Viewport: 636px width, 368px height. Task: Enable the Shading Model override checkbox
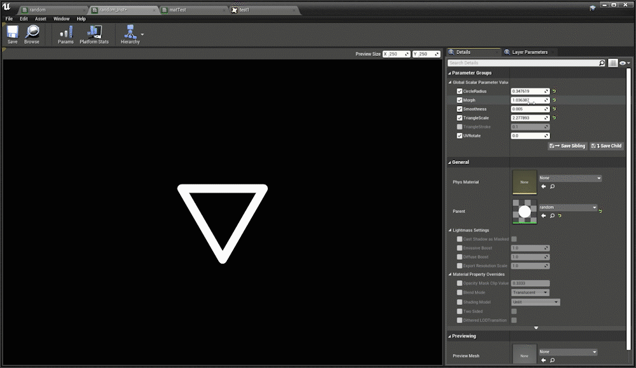pos(460,302)
